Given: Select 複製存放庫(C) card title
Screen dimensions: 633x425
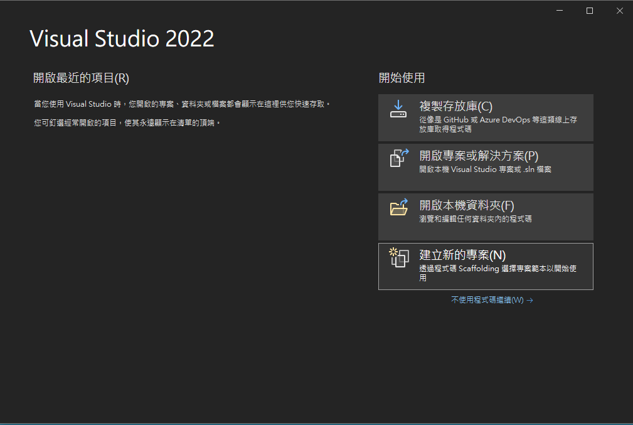Looking at the screenshot, I should point(456,106).
